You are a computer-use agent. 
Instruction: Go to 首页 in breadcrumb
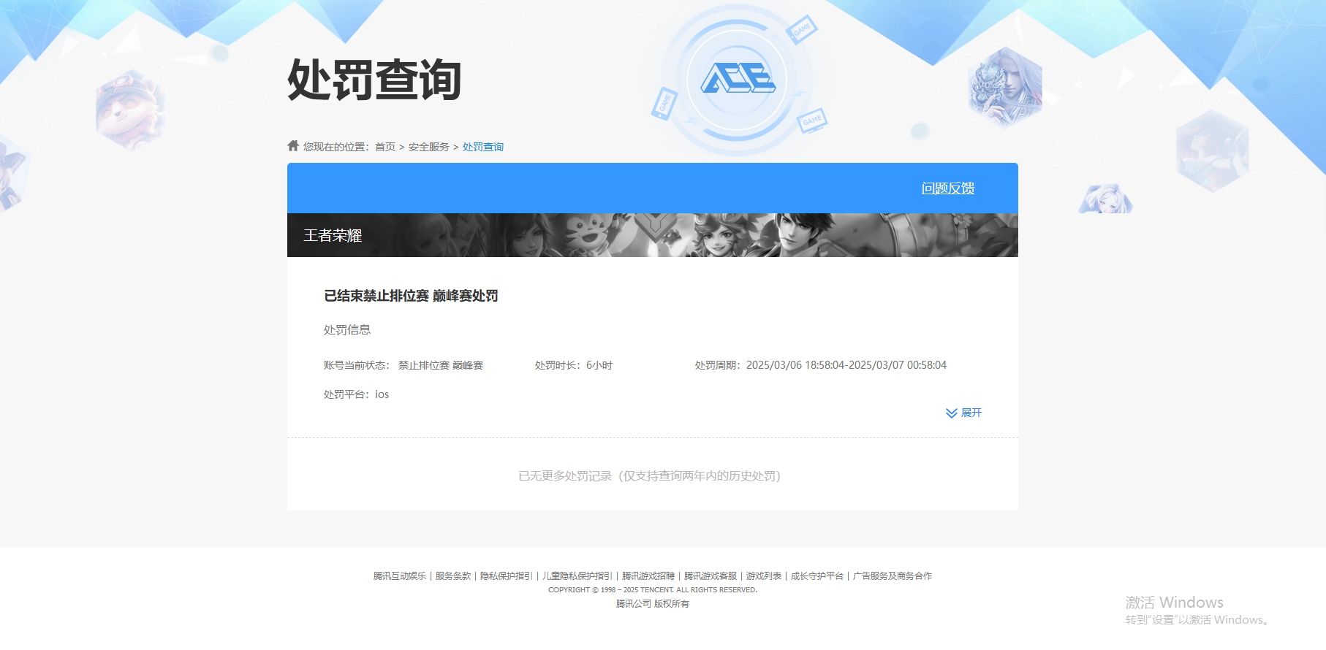384,147
